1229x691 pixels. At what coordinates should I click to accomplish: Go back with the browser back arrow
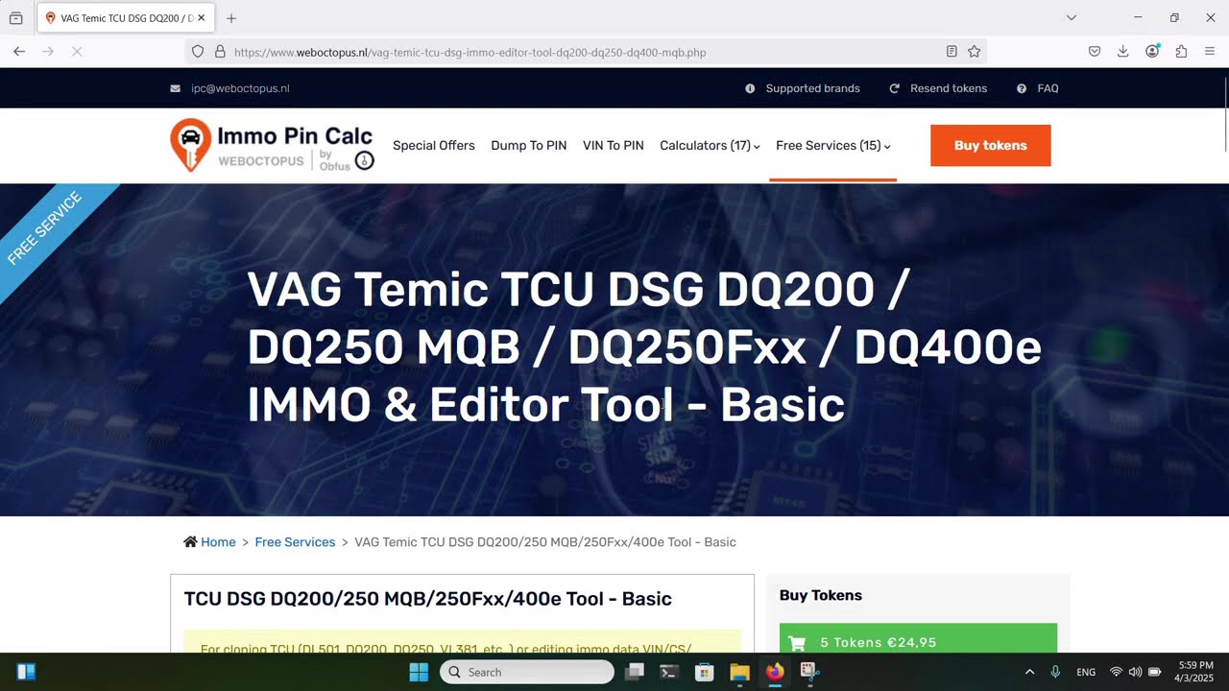pyautogui.click(x=19, y=52)
